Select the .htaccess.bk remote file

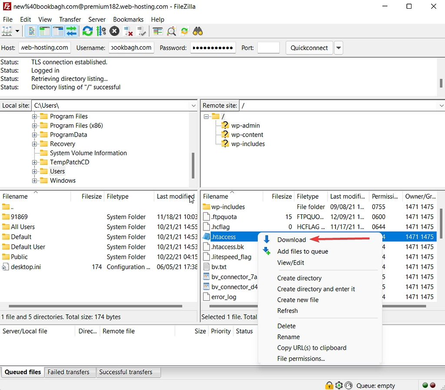pyautogui.click(x=228, y=247)
